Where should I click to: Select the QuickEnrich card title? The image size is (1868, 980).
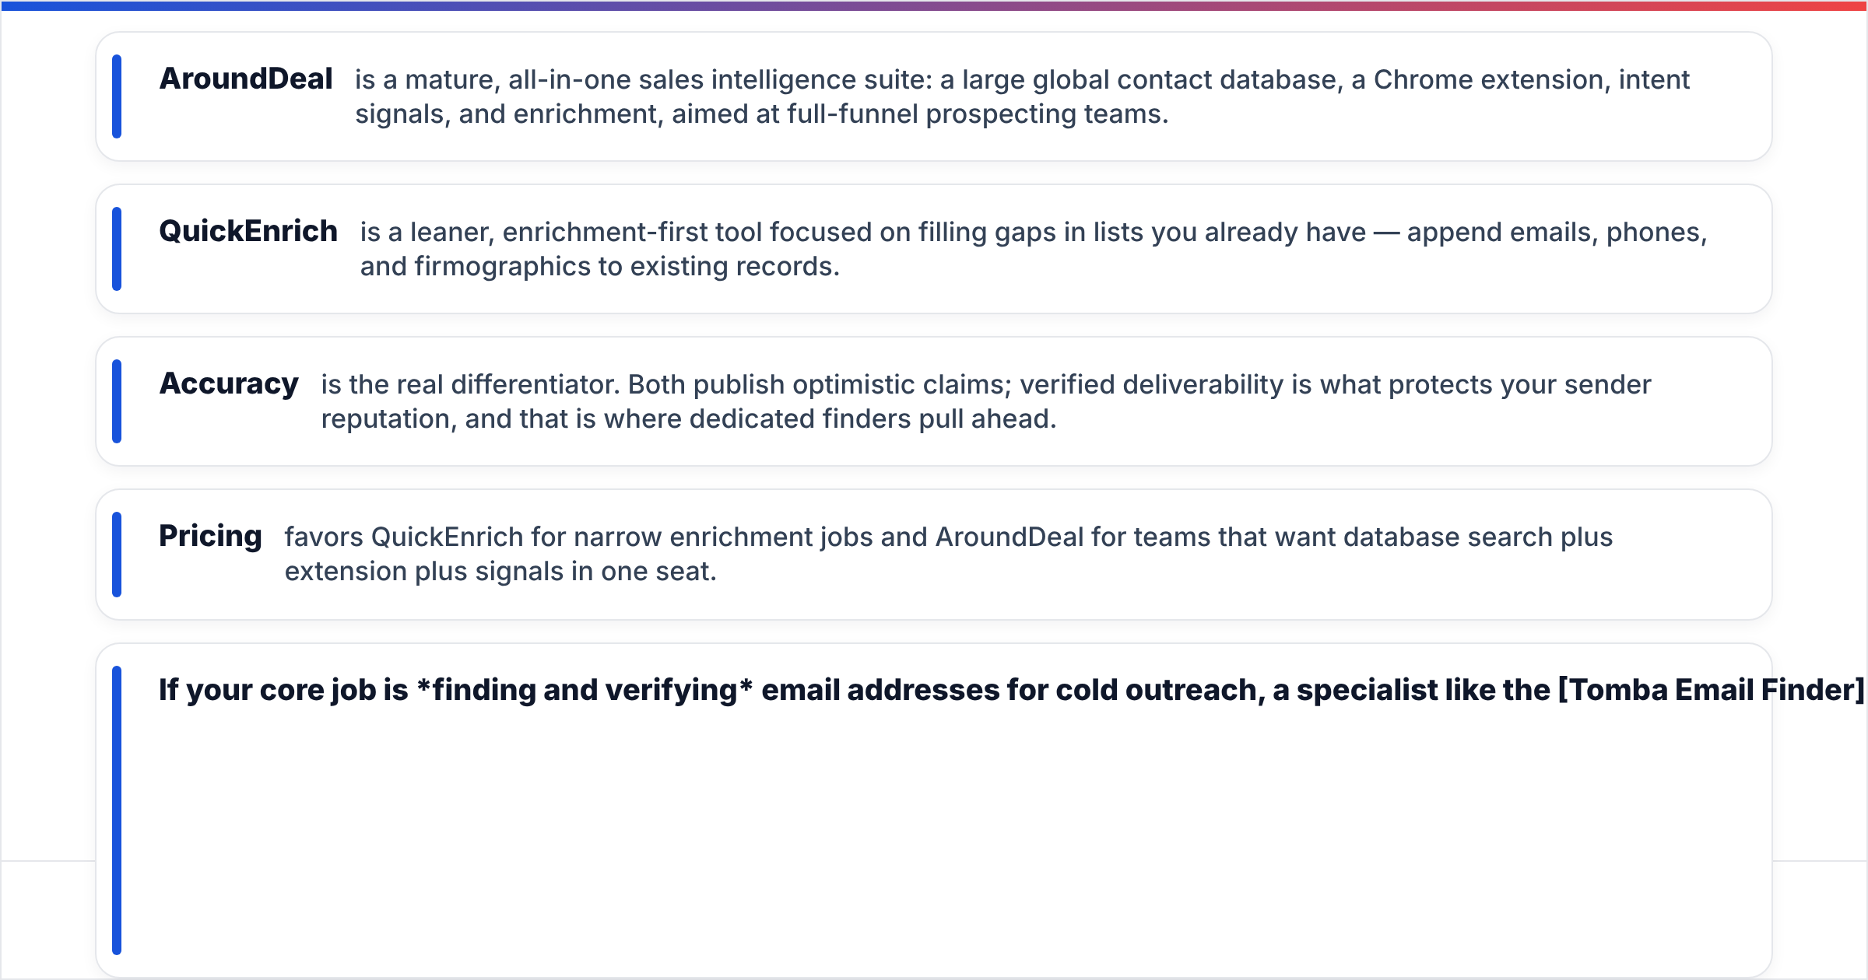click(x=248, y=231)
